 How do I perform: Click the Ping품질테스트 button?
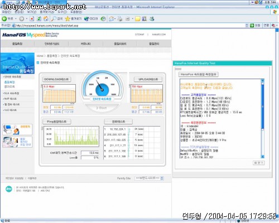point(57,122)
